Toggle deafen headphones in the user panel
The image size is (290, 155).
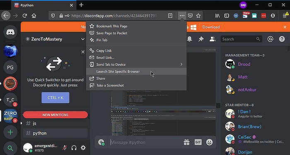(74, 148)
